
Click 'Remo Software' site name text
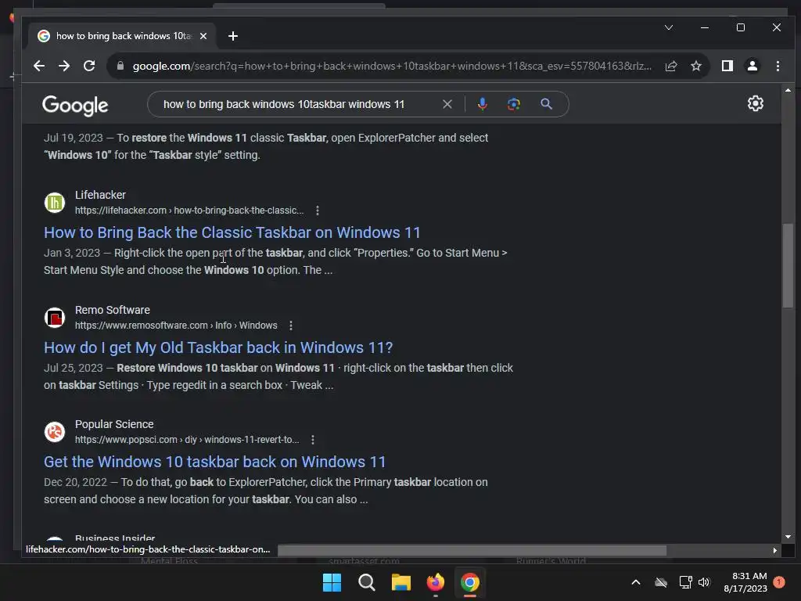[113, 310]
